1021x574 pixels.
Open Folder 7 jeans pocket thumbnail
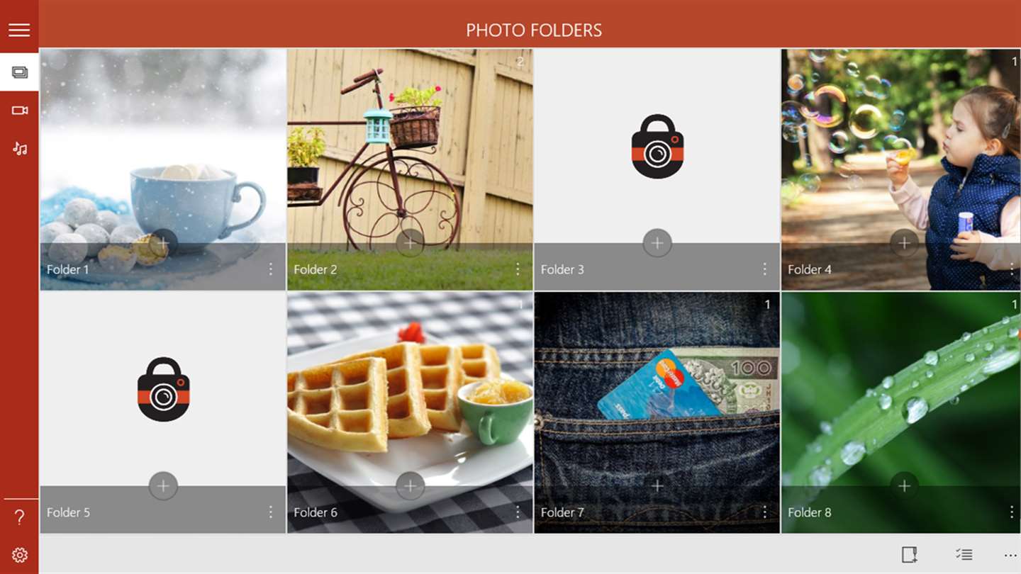[657, 389]
